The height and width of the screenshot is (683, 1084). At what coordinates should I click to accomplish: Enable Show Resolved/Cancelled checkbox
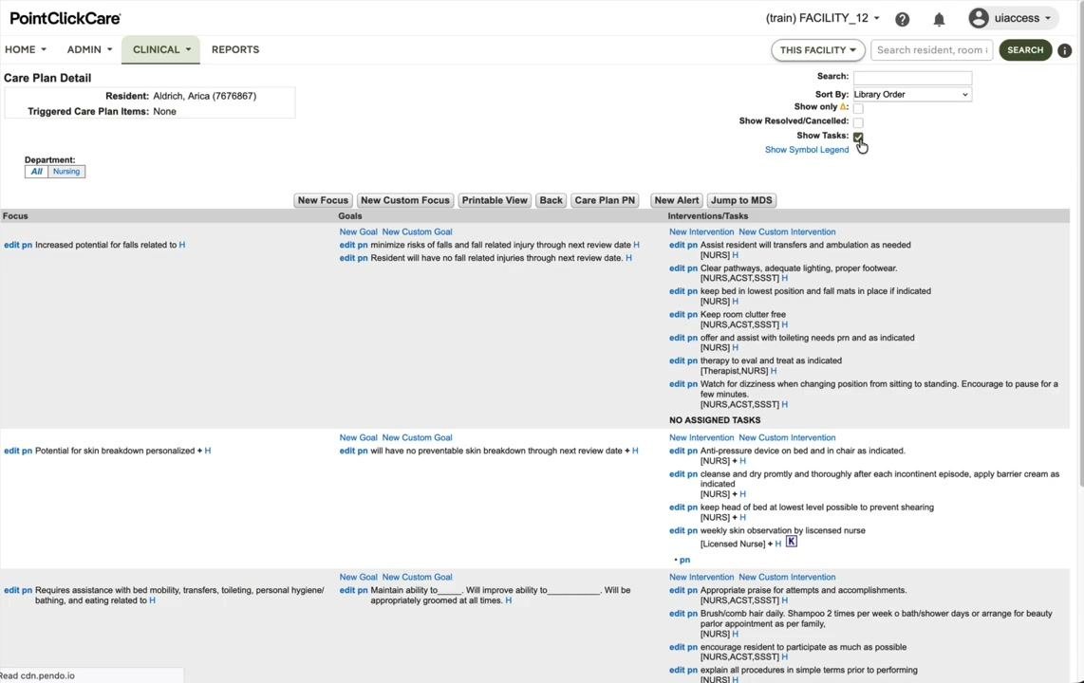click(858, 122)
